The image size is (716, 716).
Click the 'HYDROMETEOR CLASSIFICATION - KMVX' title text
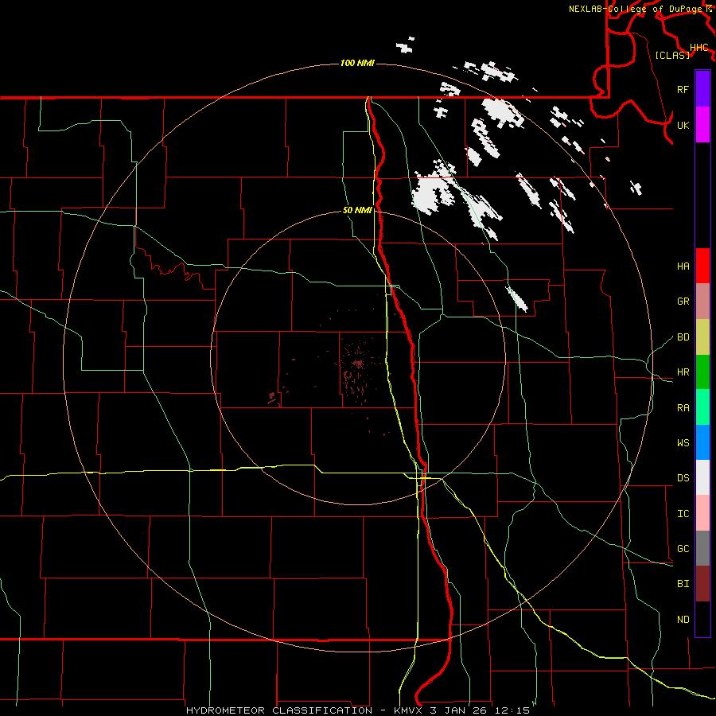pyautogui.click(x=305, y=710)
